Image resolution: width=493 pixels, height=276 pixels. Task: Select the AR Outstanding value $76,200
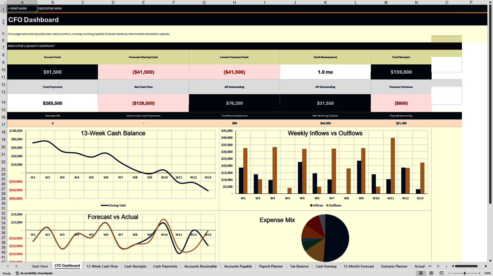234,103
